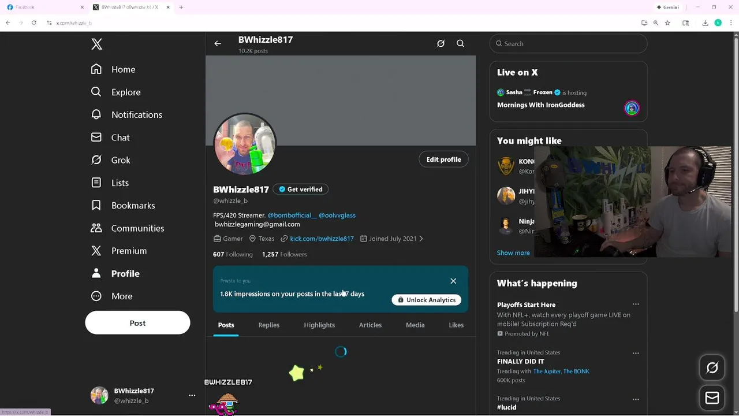Open the More menu in sidebar
The image size is (739, 416).
point(111,296)
